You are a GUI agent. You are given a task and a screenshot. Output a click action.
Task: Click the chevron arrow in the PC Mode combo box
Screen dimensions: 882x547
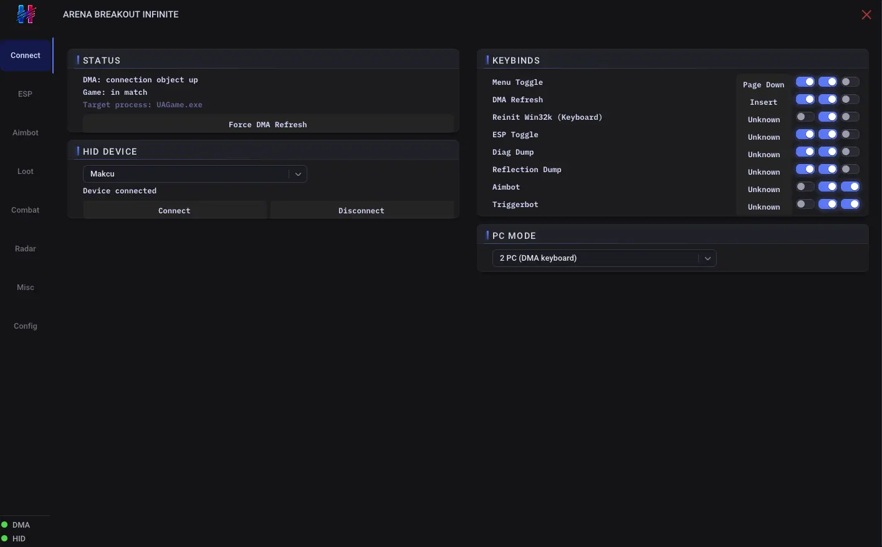point(707,258)
